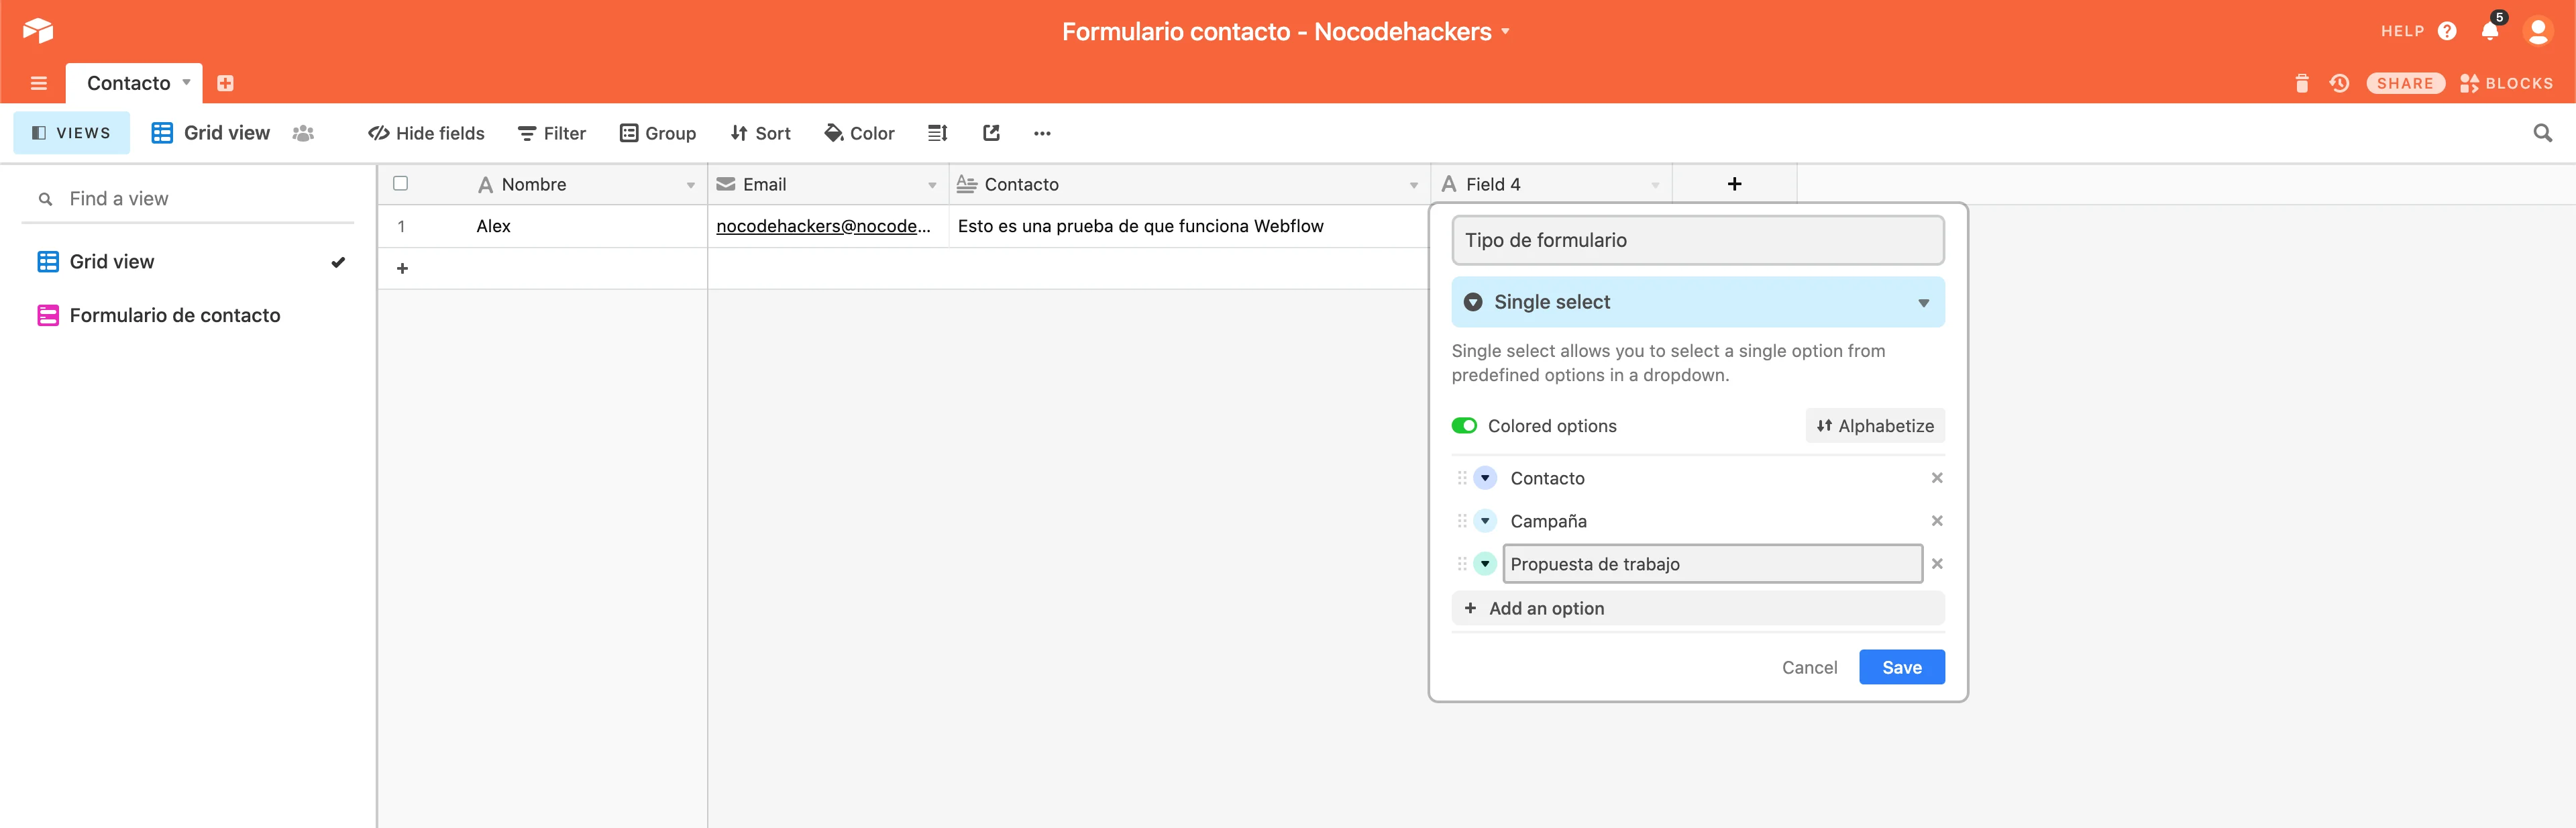2576x828 pixels.
Task: Click the Tipo de formulario name field
Action: [x=1697, y=240]
